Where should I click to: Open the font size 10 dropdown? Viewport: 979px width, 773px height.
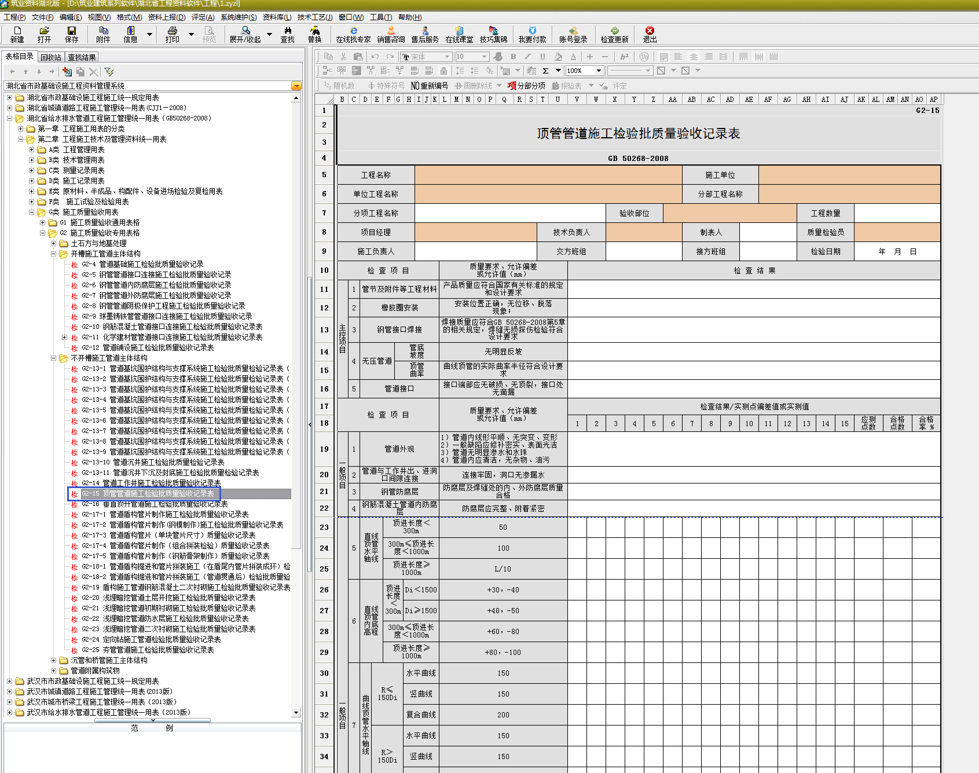coord(485,57)
